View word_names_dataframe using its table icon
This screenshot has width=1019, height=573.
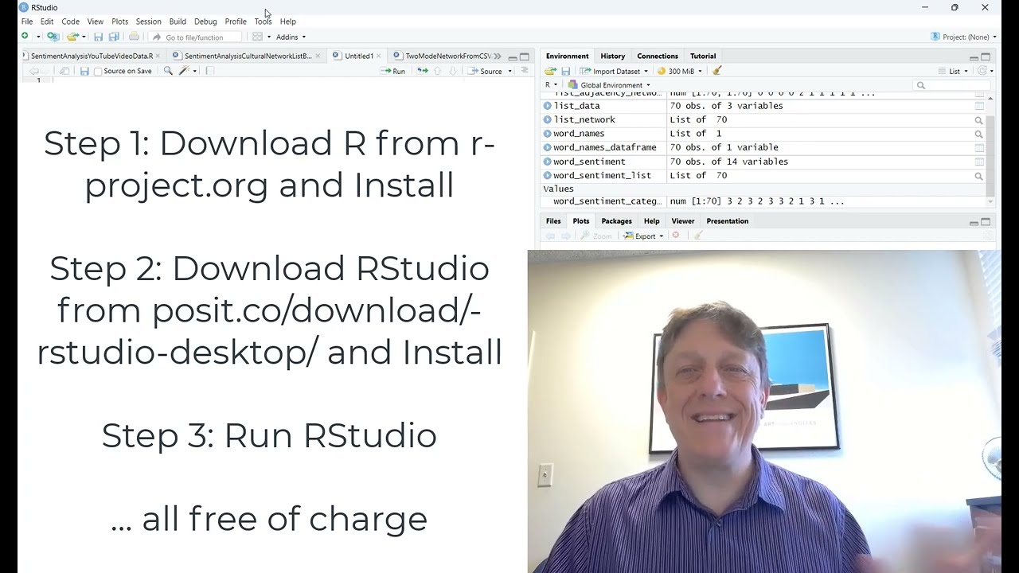[x=979, y=148]
